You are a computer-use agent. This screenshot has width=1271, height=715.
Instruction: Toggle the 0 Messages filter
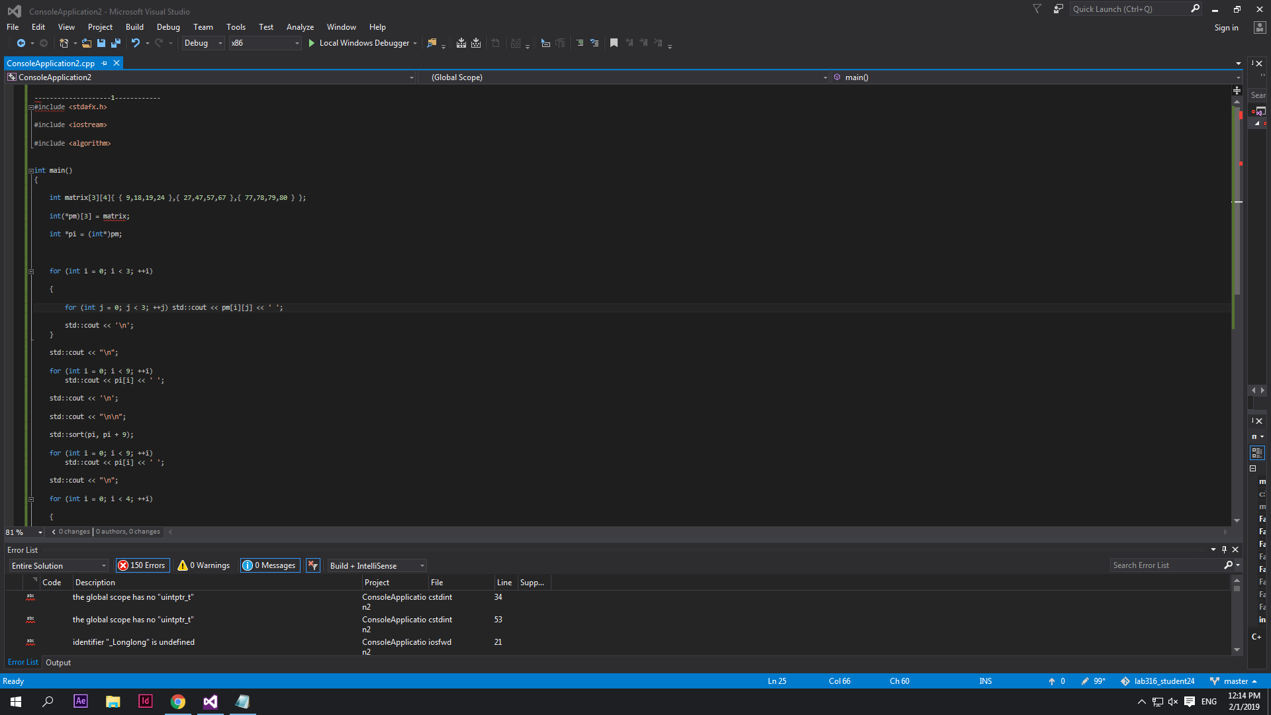pyautogui.click(x=269, y=565)
